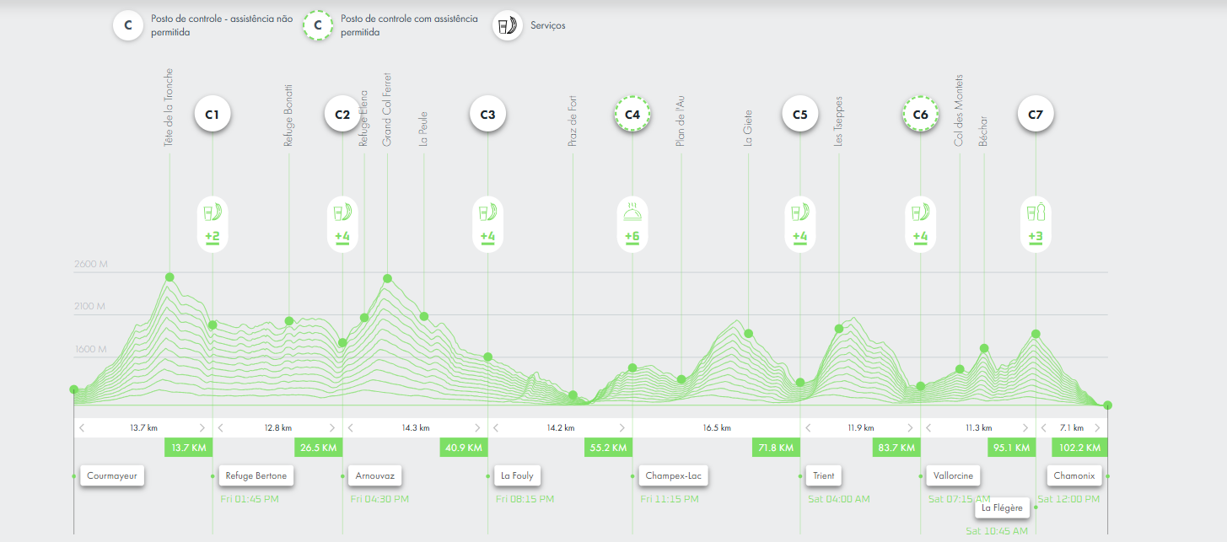Click the Les Tseppes waypoint label
The width and height of the screenshot is (1227, 542).
tap(838, 121)
